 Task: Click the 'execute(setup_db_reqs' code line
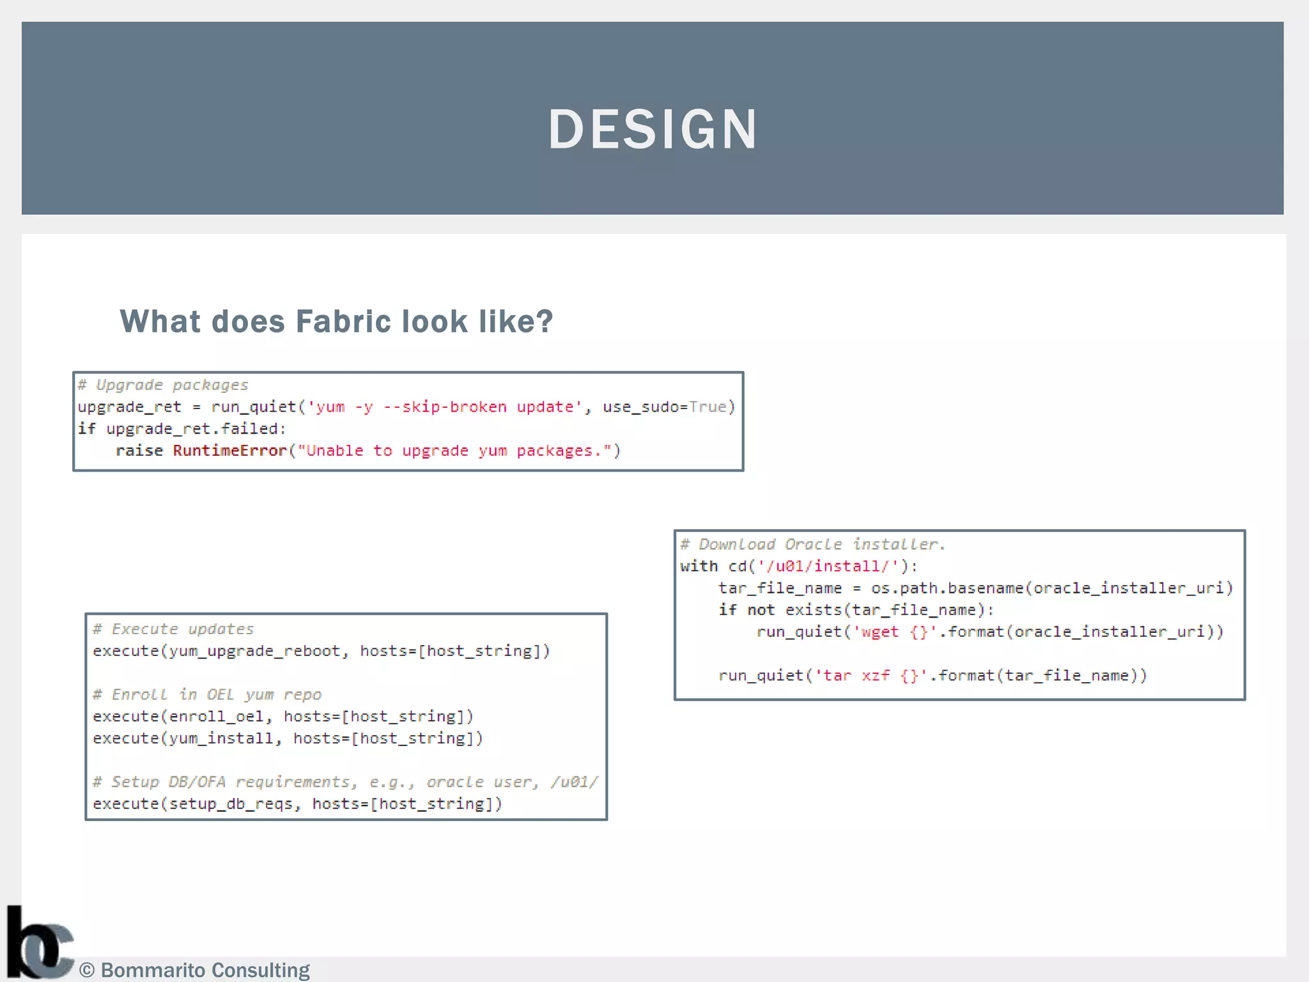(x=298, y=804)
